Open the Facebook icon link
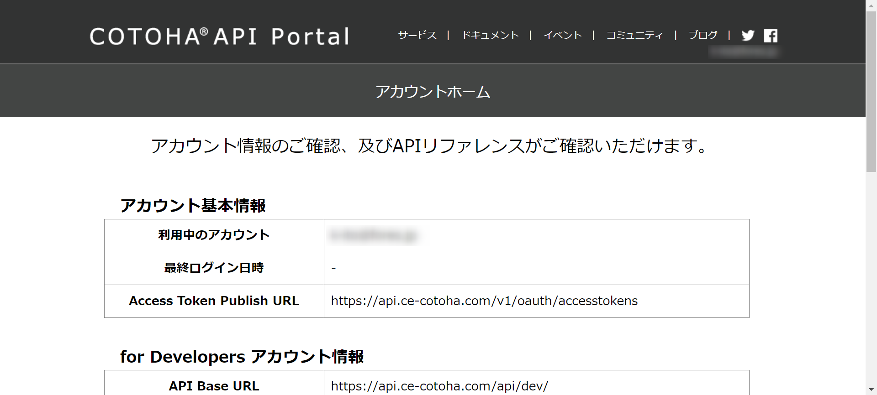The image size is (877, 395). coord(771,36)
